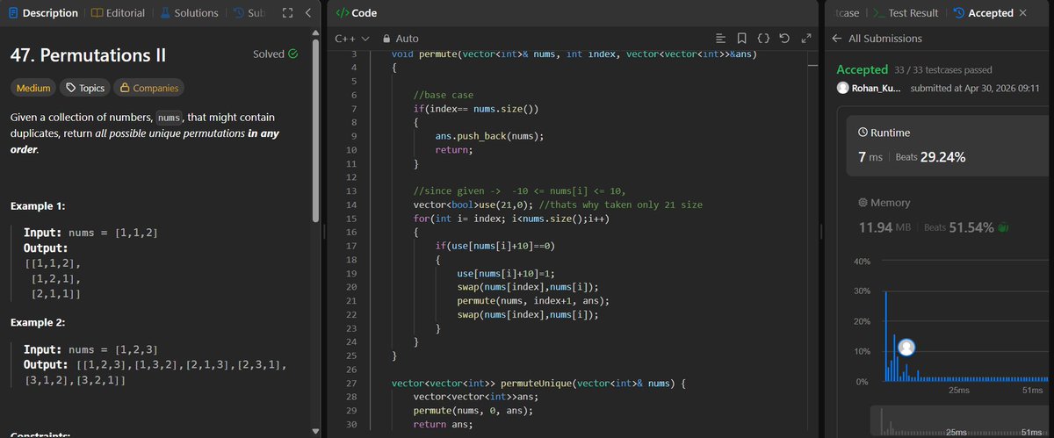This screenshot has height=438, width=1054.
Task: Select the Accepted submission tab
Action: pyautogui.click(x=985, y=13)
